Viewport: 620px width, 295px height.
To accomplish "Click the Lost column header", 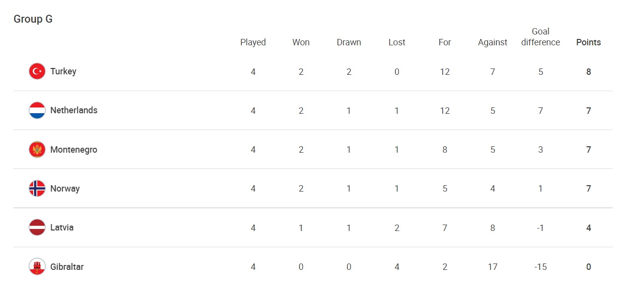I will point(396,42).
